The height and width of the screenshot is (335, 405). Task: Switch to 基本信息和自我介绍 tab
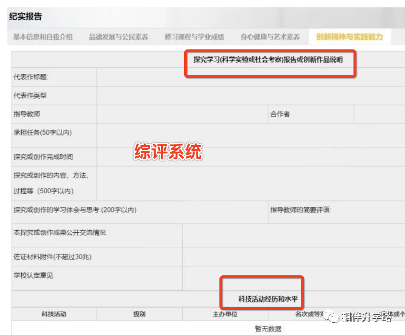tap(42, 37)
